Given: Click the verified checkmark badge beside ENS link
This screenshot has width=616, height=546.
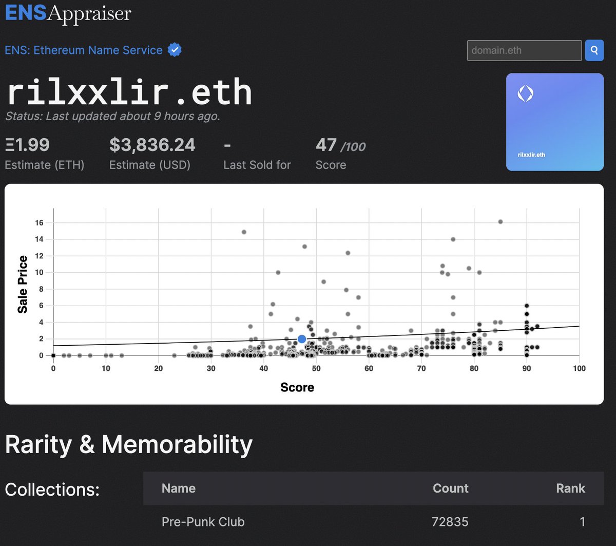Looking at the screenshot, I should click(174, 49).
